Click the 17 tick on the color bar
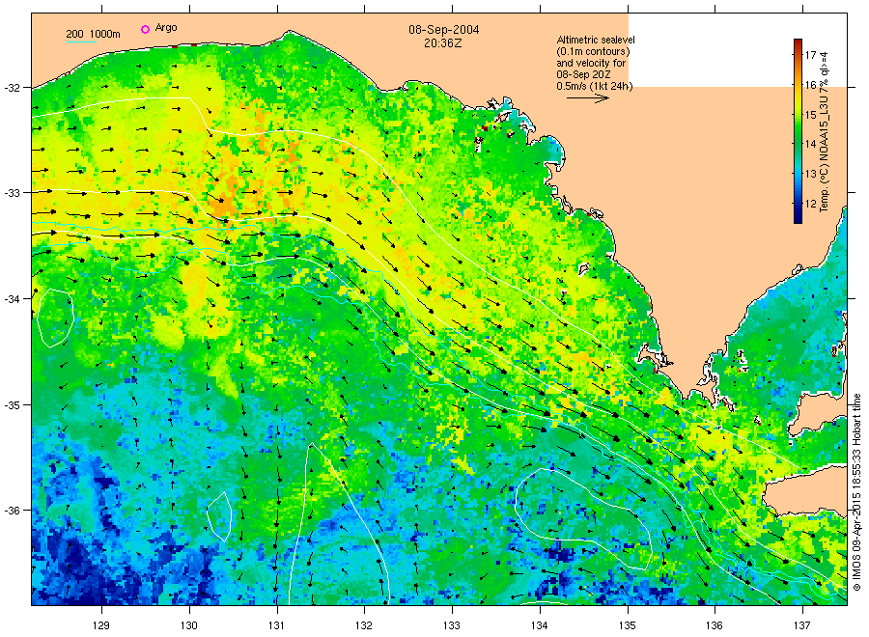869x637 pixels. point(810,55)
